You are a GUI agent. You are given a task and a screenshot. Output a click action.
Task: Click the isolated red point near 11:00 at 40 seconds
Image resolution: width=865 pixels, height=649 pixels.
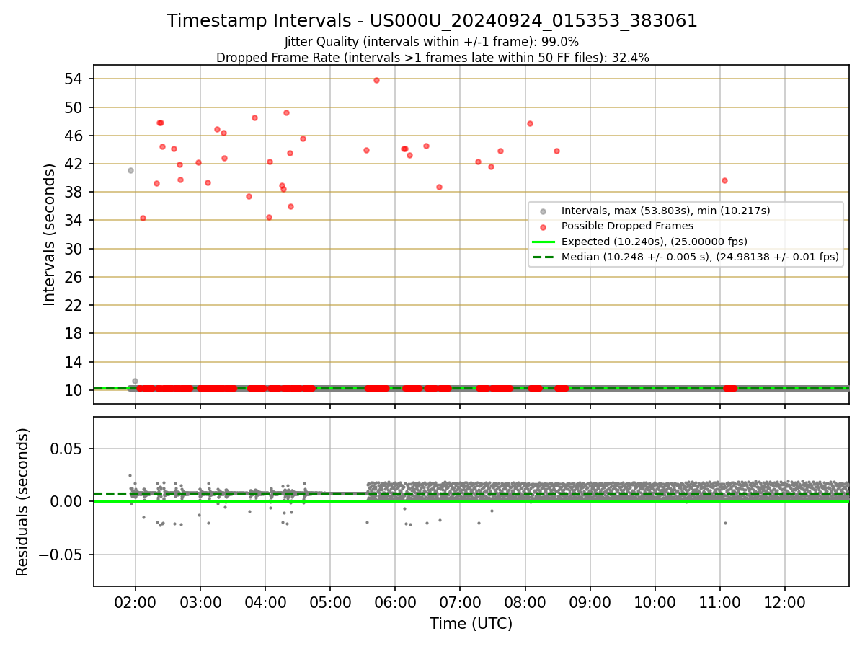(x=724, y=180)
